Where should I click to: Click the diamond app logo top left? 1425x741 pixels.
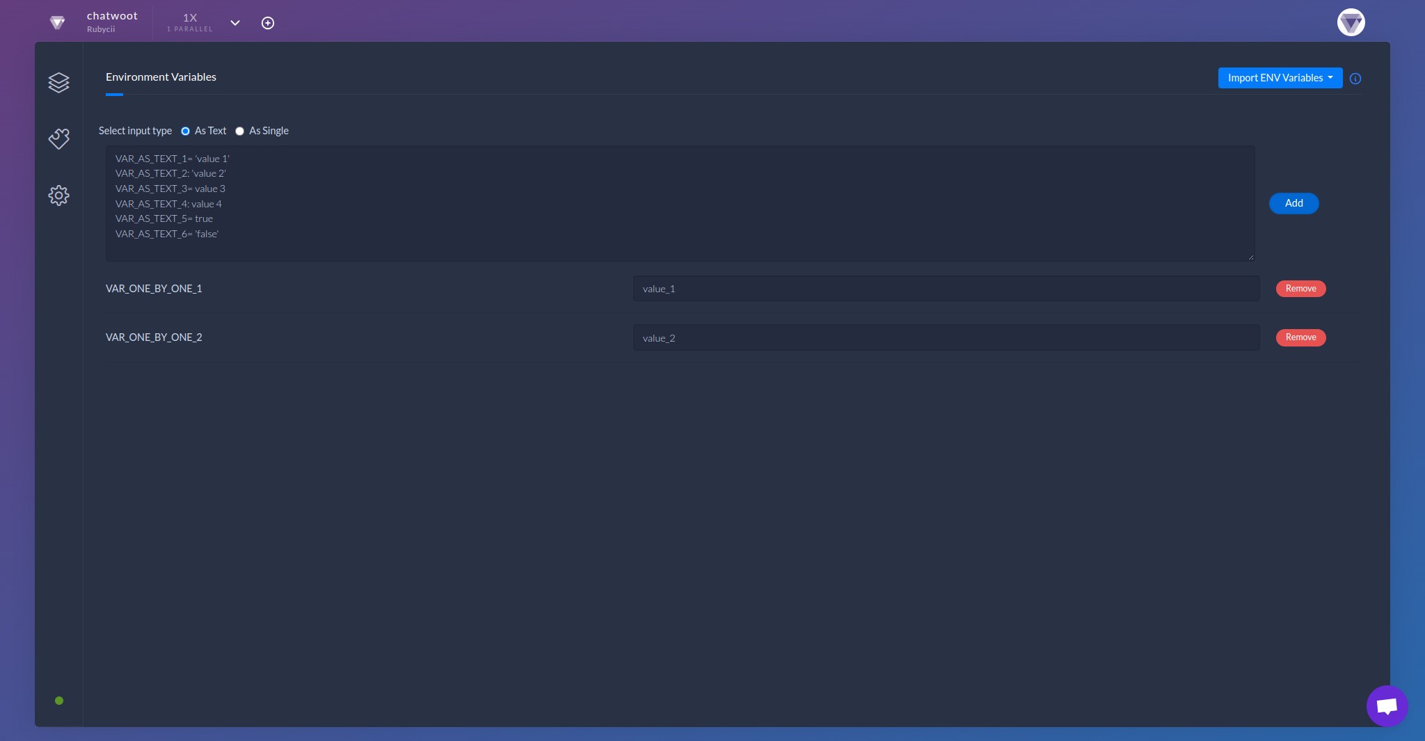click(58, 22)
